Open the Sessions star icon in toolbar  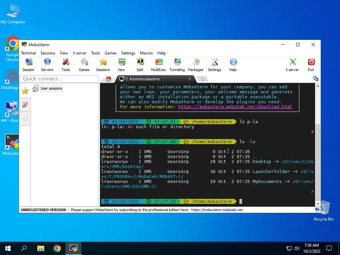coord(103,65)
